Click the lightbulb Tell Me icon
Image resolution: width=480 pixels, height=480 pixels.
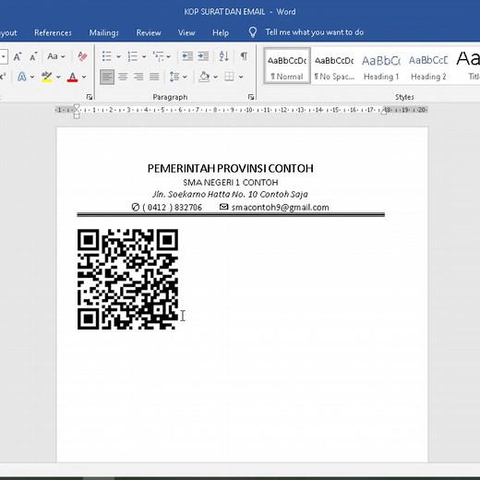(253, 32)
